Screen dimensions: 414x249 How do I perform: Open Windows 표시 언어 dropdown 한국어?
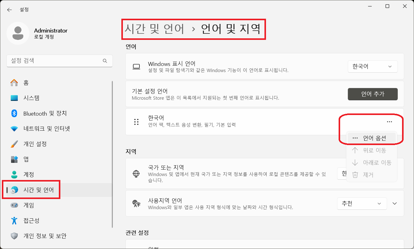pyautogui.click(x=372, y=67)
